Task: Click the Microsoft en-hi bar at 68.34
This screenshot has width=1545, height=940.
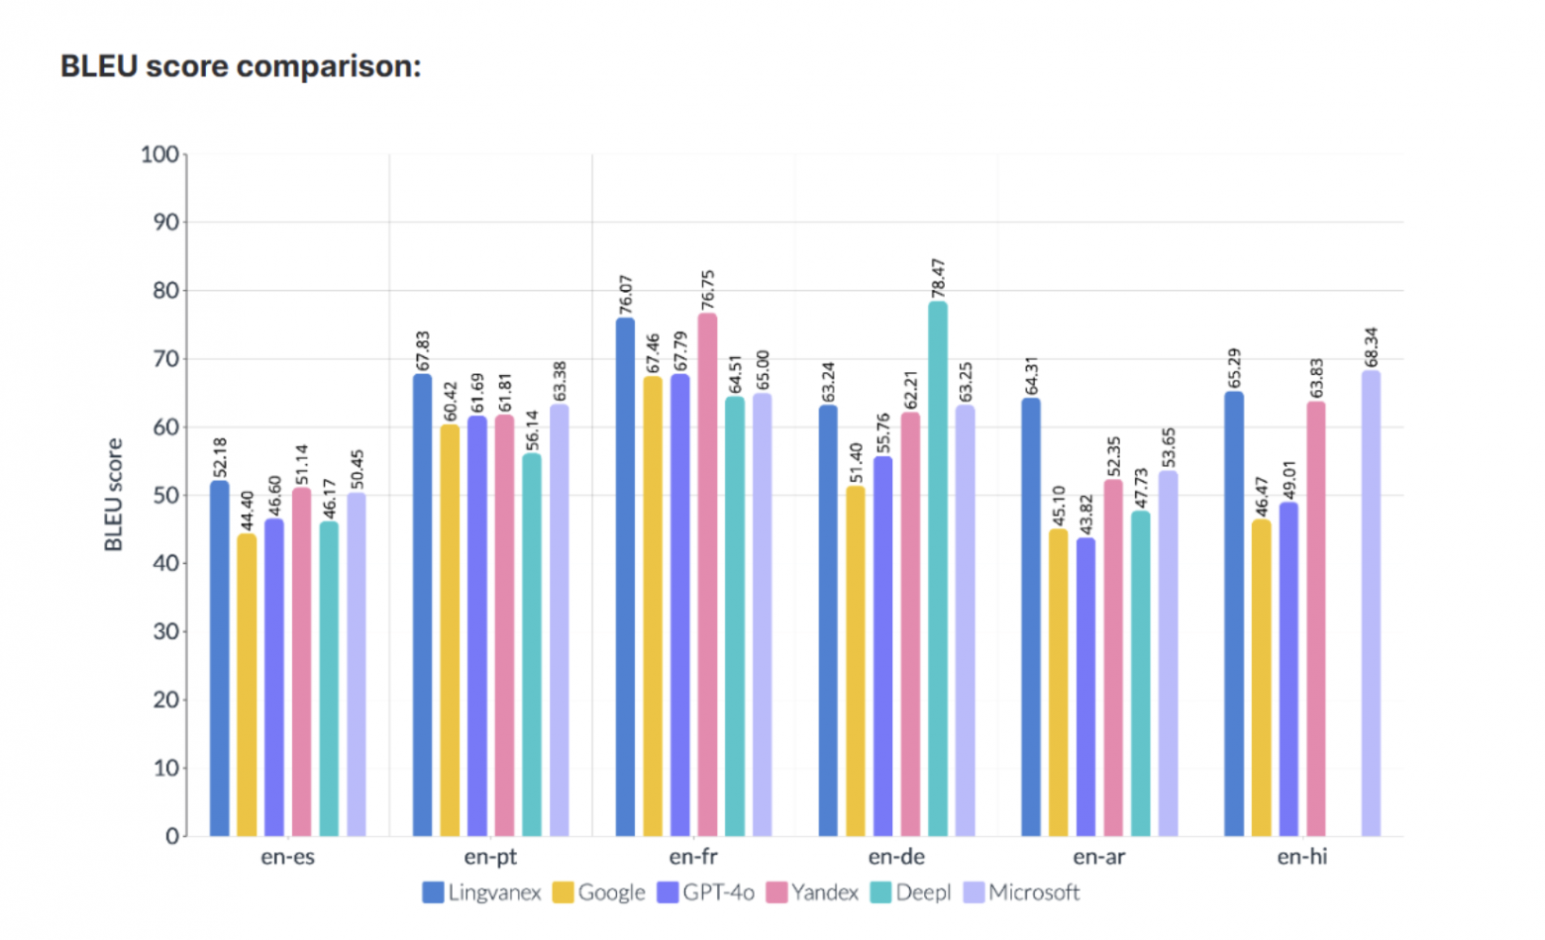Action: (x=1371, y=604)
